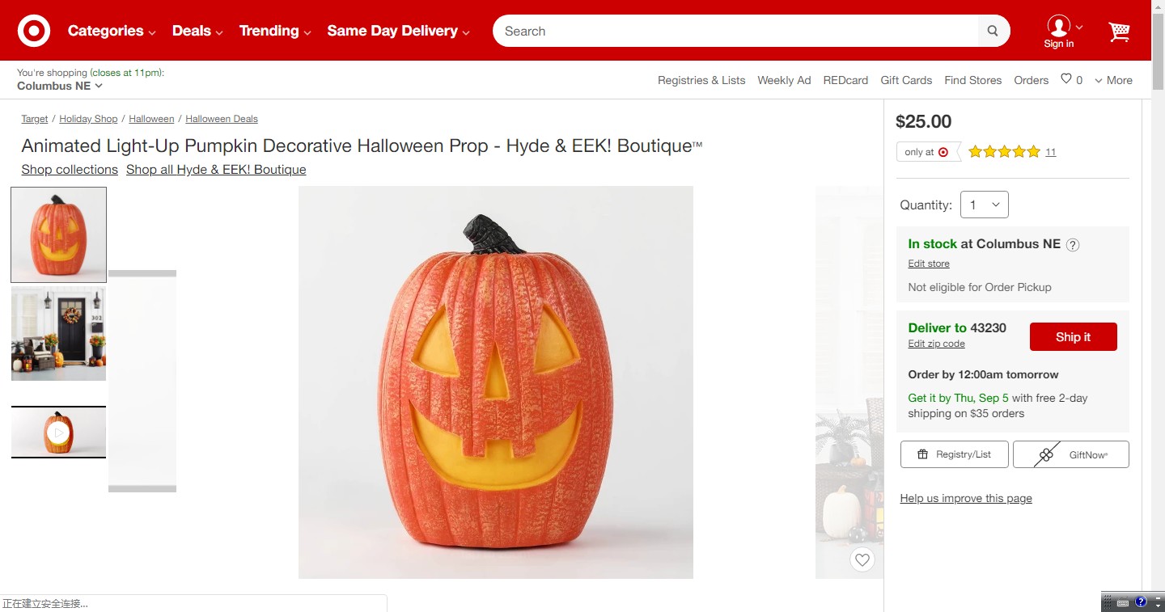Select the front porch scene thumbnail
The height and width of the screenshot is (612, 1165).
(x=58, y=333)
